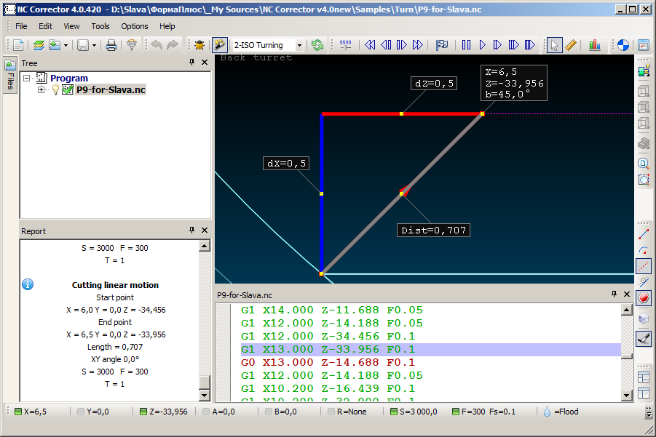This screenshot has height=437, width=656.
Task: Open the simulation speed slider settings icon
Action: point(346,44)
